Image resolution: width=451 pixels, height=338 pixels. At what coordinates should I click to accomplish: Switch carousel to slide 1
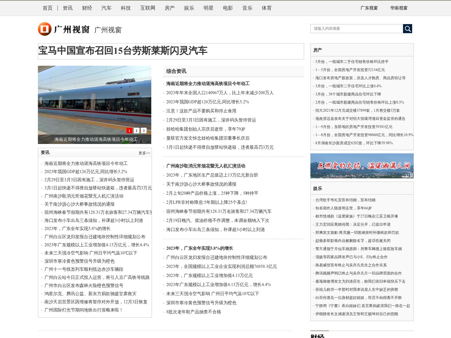129,131
